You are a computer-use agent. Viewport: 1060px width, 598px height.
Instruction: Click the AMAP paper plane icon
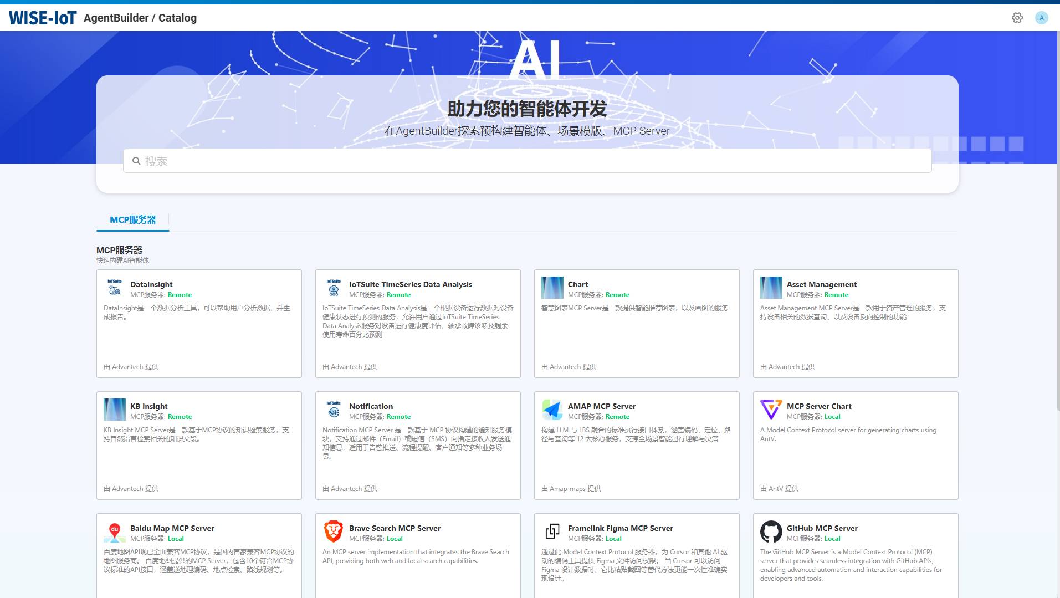pyautogui.click(x=552, y=410)
